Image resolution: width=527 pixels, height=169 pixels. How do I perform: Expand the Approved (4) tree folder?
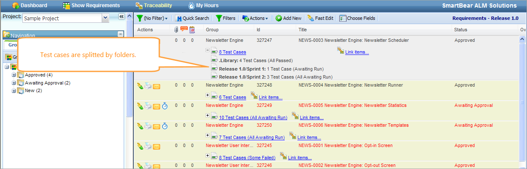tap(14, 75)
